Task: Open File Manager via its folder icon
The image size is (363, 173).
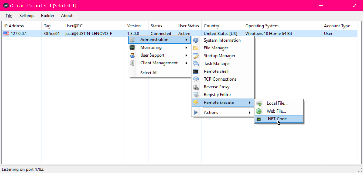Action: click(x=196, y=48)
